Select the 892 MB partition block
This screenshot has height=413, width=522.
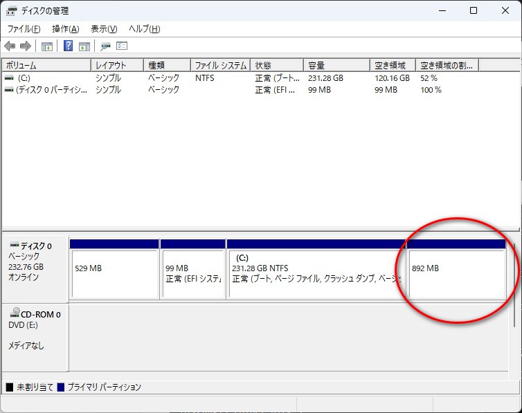[x=456, y=269]
